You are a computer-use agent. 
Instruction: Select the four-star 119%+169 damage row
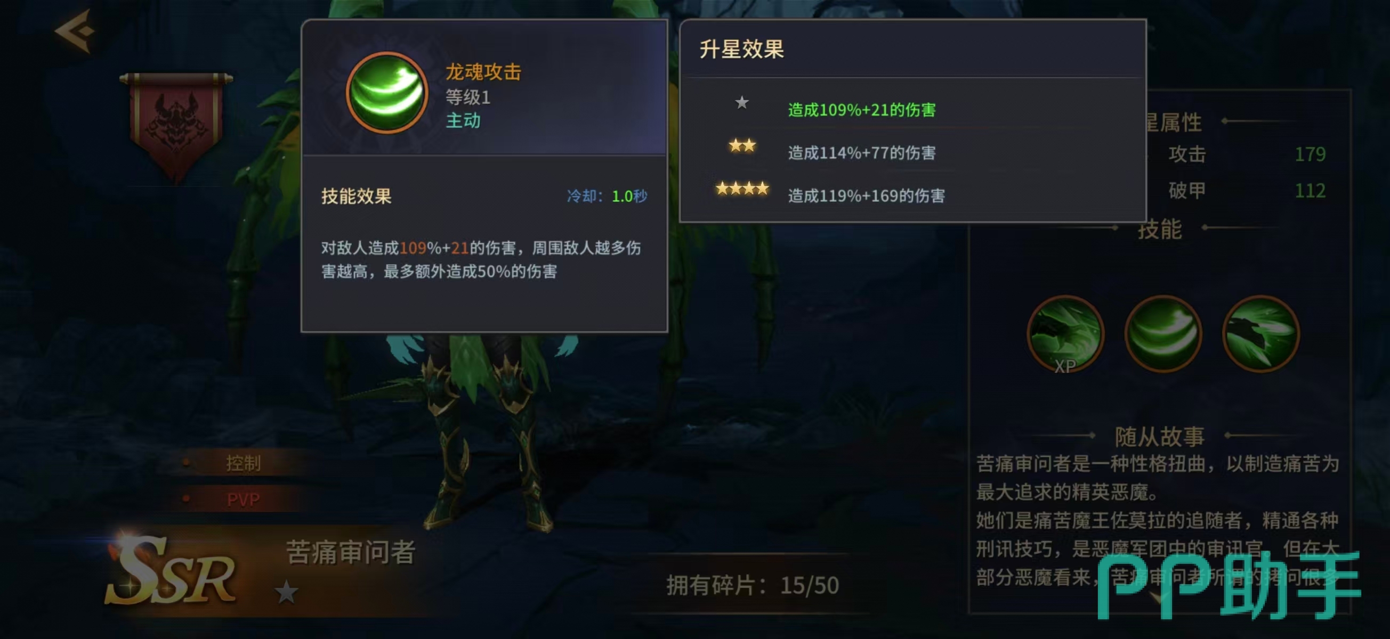(913, 193)
